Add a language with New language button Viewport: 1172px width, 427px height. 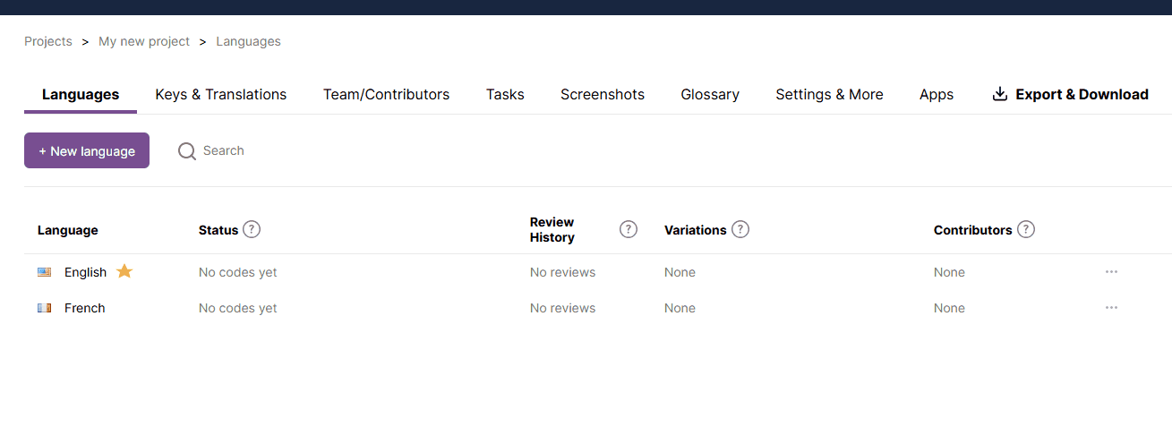coord(87,151)
